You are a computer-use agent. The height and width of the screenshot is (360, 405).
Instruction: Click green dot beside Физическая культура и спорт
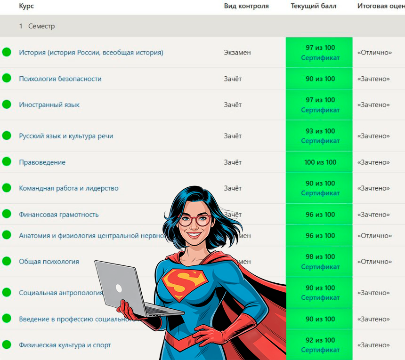pos(7,344)
